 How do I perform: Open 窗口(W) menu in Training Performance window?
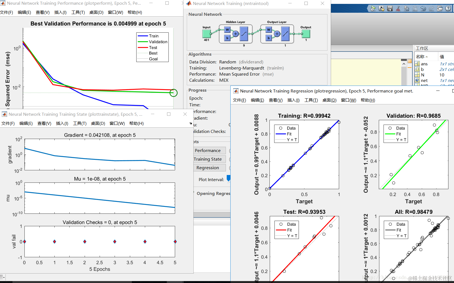115,12
